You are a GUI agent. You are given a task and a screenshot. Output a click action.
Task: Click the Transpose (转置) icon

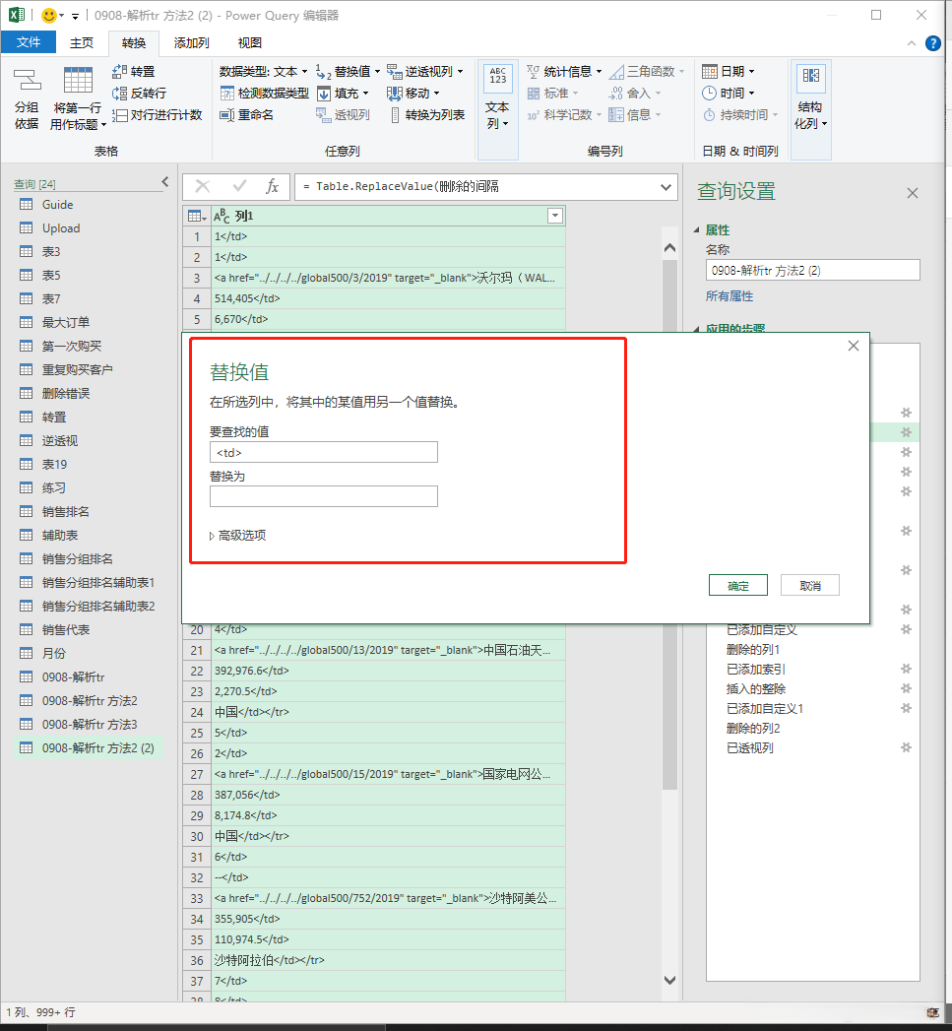pyautogui.click(x=119, y=71)
